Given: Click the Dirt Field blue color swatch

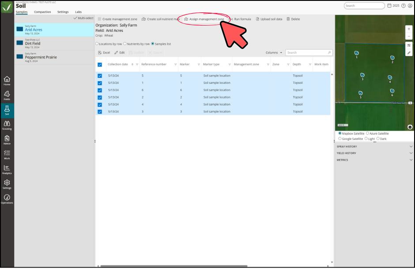Looking at the screenshot, I should tap(20, 43).
